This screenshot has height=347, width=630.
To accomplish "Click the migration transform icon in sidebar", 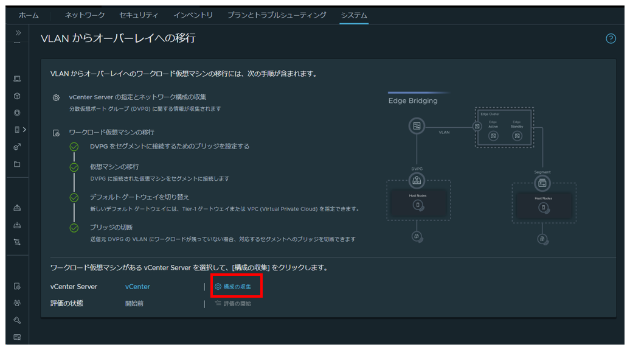I will click(17, 242).
